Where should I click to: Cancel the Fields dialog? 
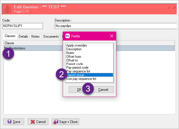[103, 90]
